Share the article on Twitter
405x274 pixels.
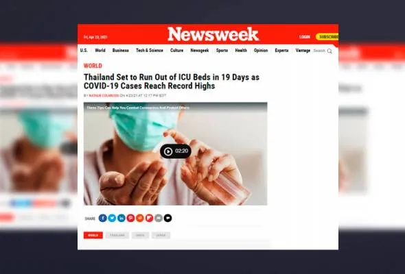point(112,218)
